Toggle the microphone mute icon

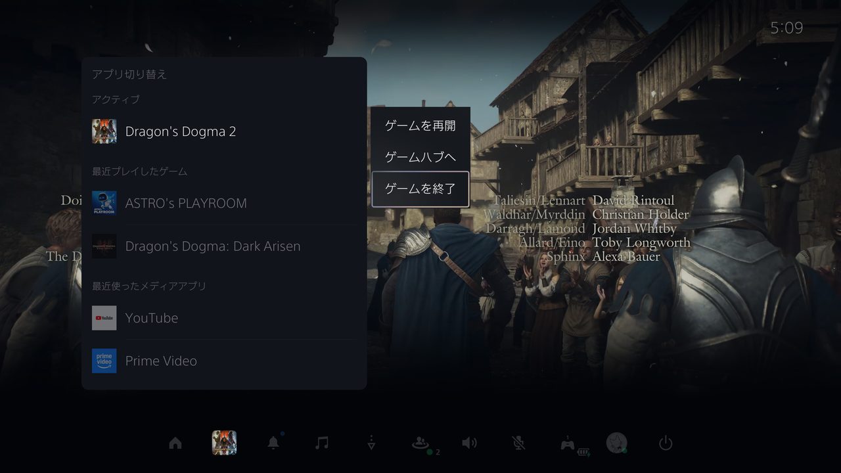pyautogui.click(x=518, y=443)
